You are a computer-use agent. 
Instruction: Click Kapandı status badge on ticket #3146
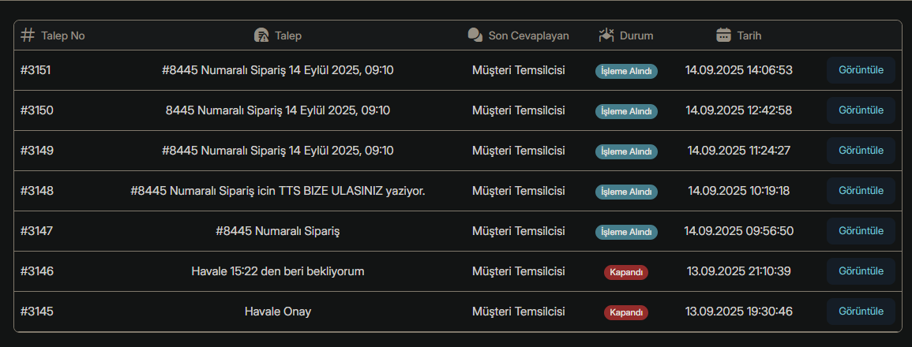tap(626, 272)
